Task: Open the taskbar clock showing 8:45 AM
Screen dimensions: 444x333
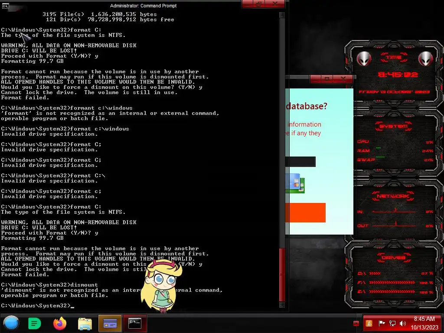Action: point(424,323)
